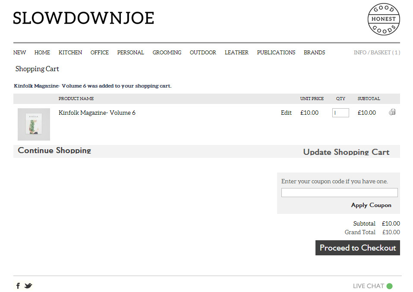Go to SLOWDOWNJOE logo homepage

click(83, 18)
